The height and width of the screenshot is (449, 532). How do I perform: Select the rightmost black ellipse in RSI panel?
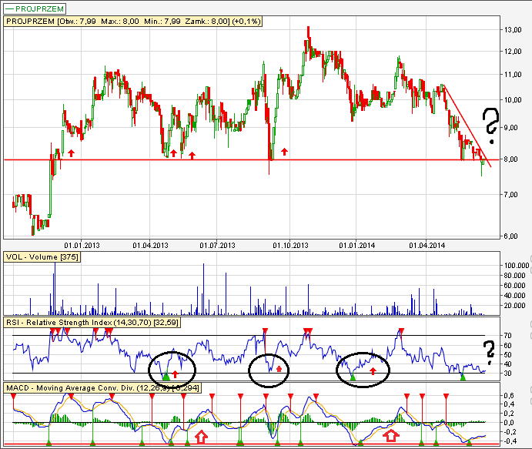364,367
